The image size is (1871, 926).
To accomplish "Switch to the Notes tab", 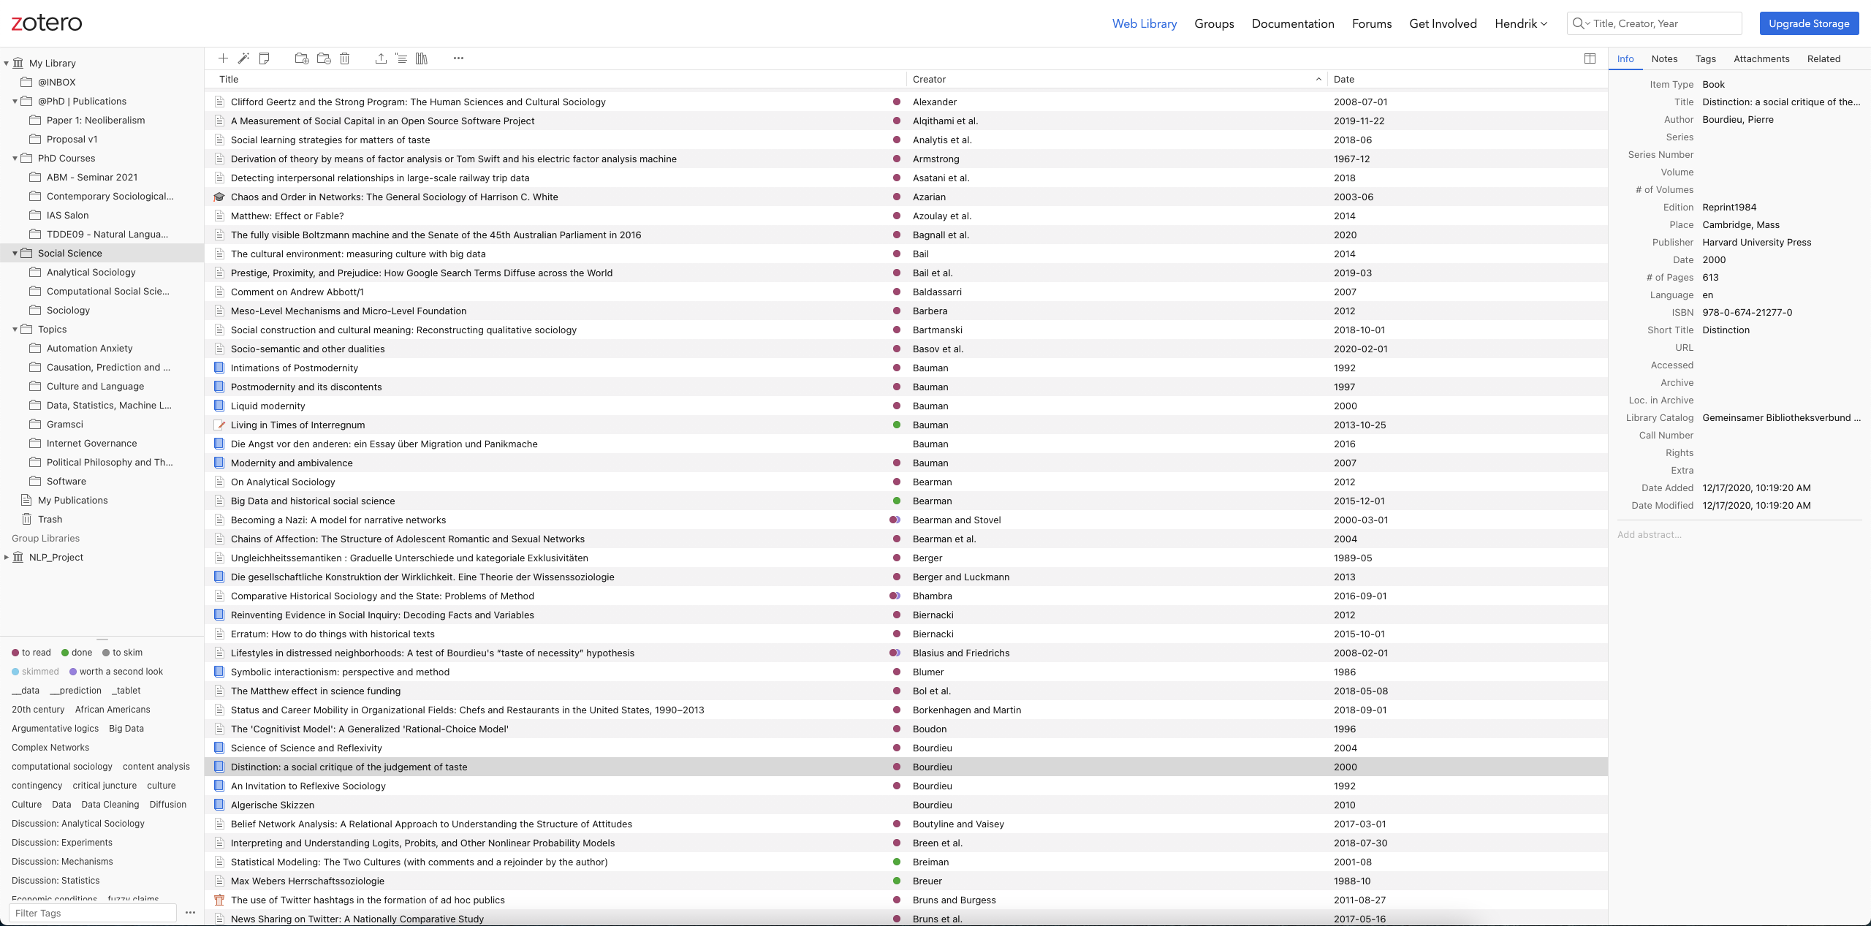I will coord(1664,59).
